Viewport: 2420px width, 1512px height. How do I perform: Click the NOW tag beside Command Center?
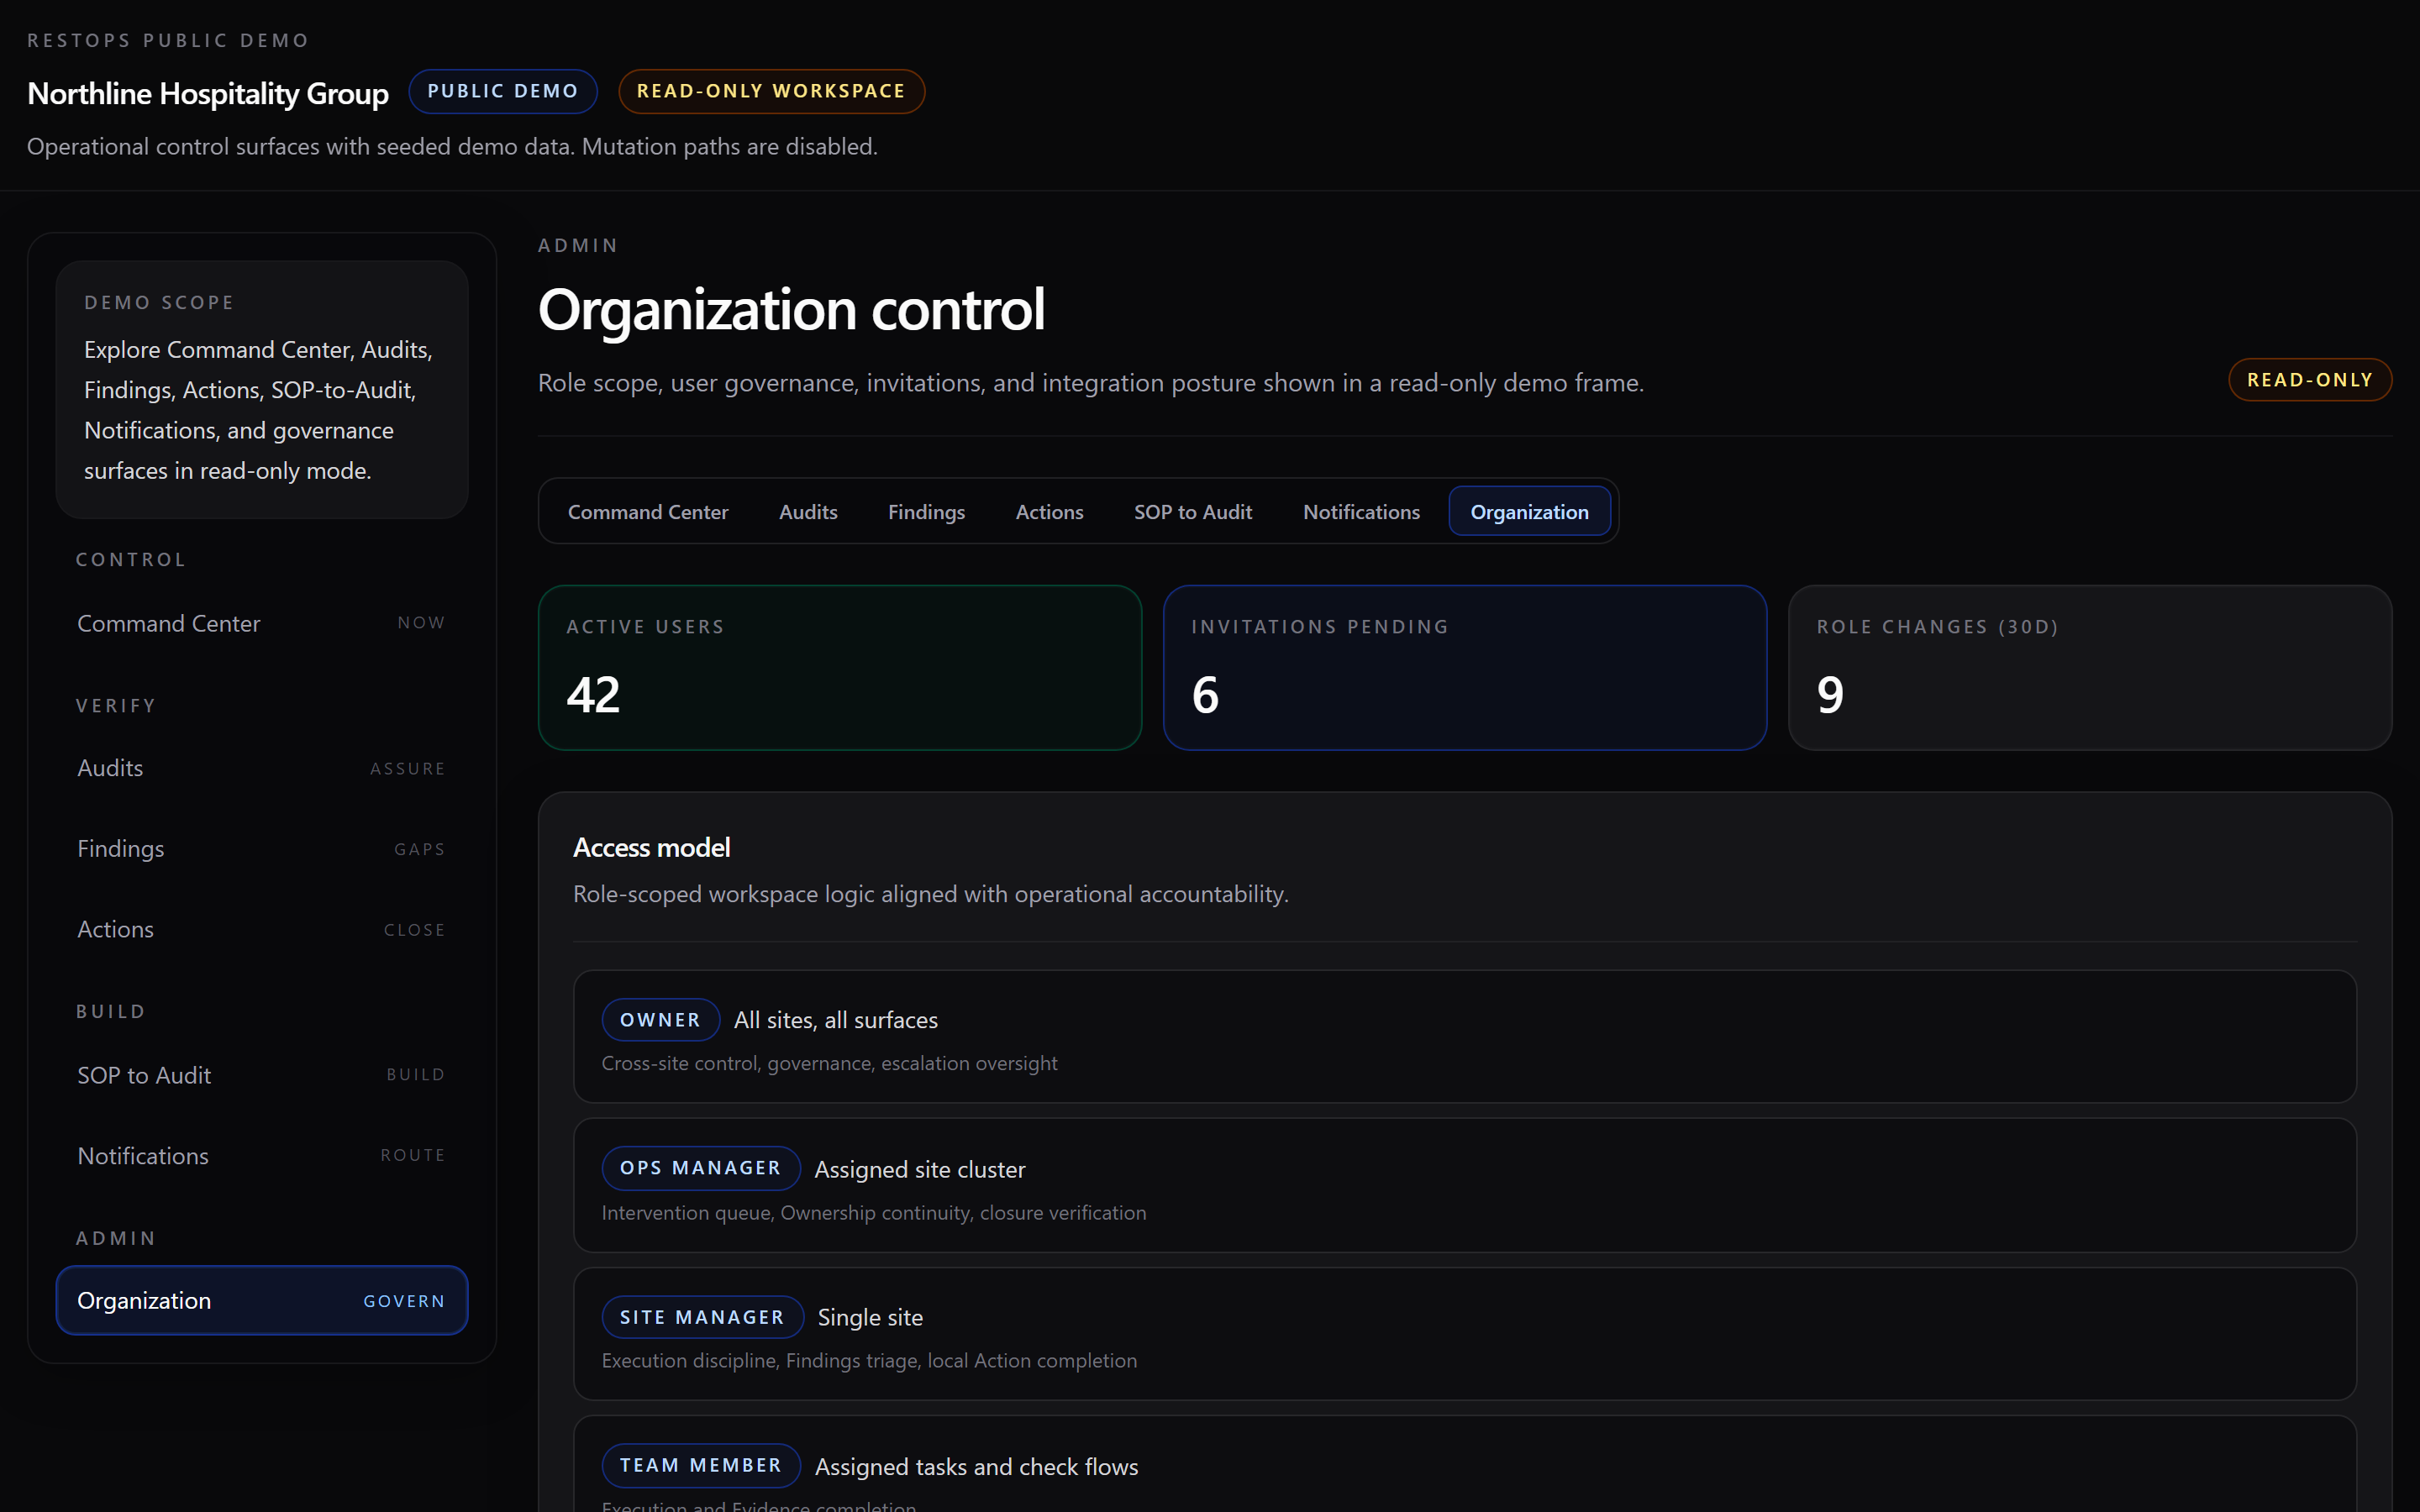coord(421,623)
